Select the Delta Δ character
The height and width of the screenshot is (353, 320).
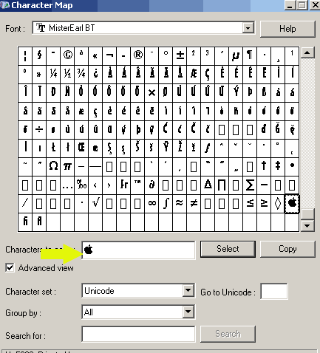[x=208, y=185]
